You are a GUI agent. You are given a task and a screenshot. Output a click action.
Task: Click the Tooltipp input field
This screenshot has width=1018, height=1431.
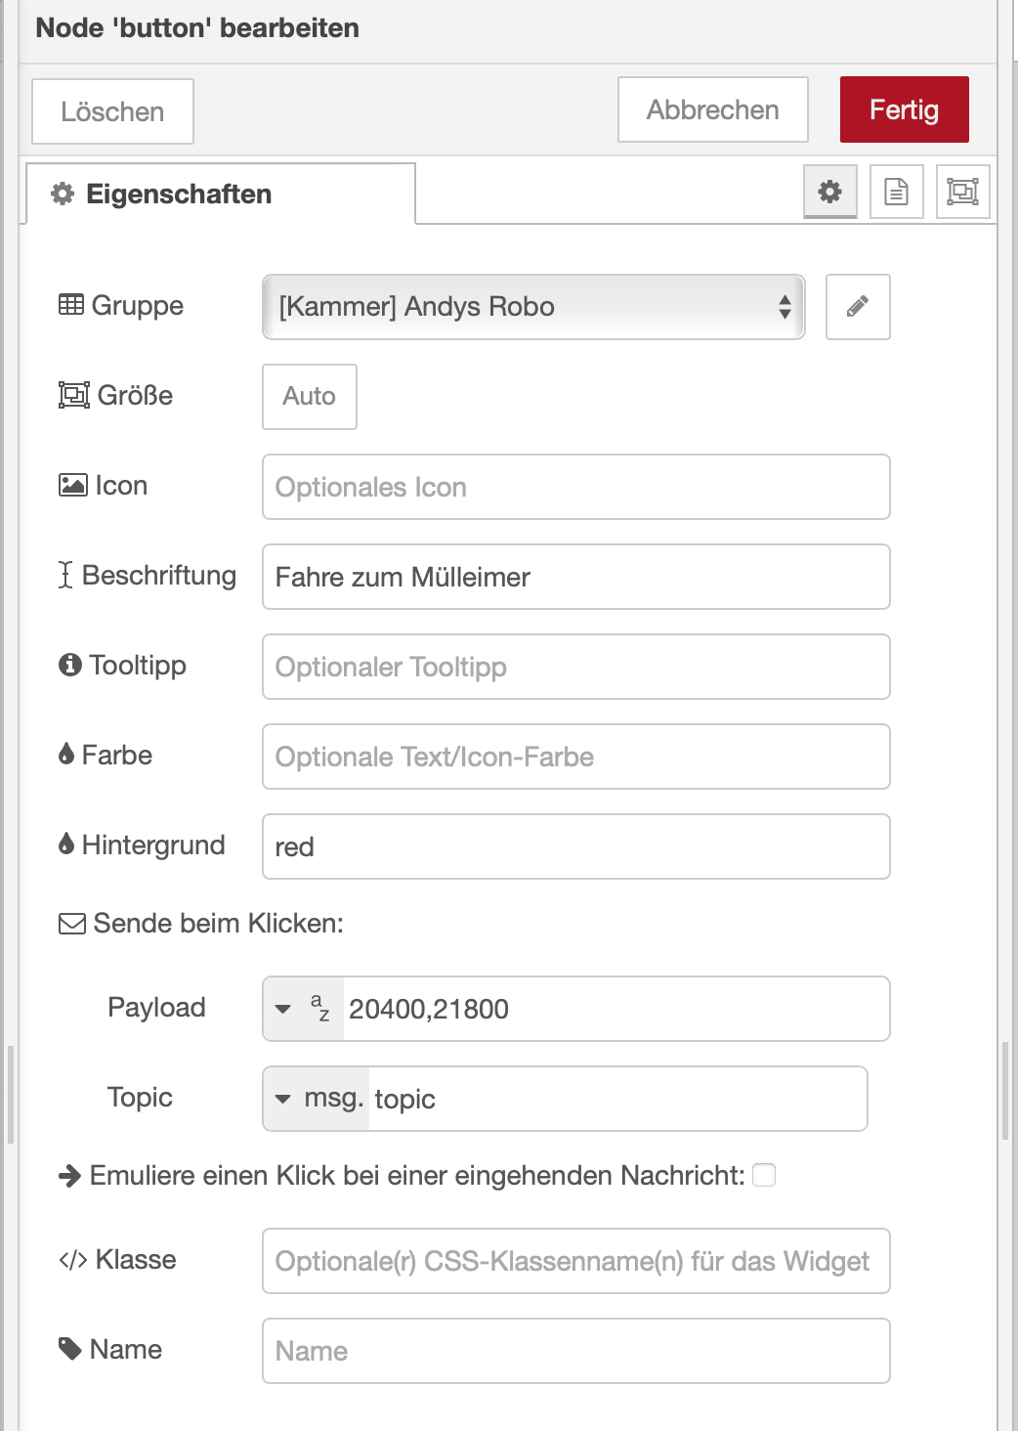(x=575, y=667)
